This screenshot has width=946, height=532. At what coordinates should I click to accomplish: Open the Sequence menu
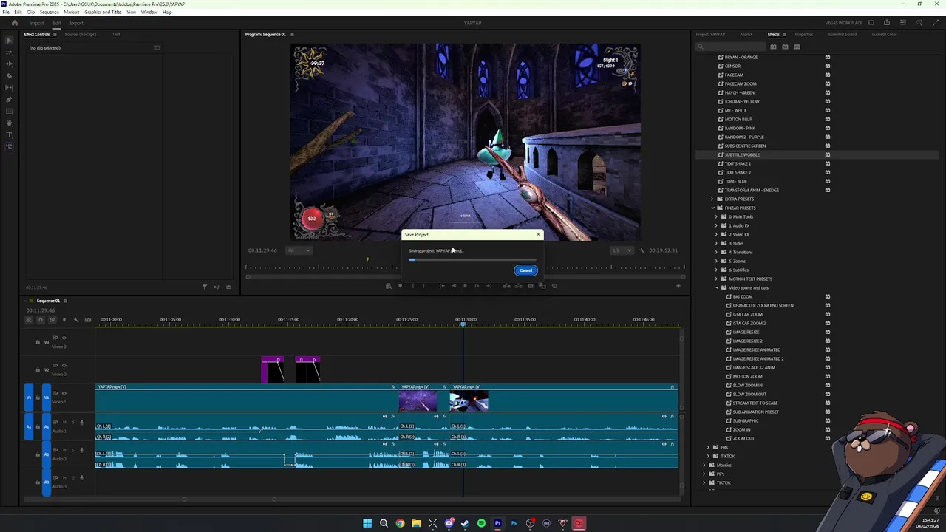49,13
